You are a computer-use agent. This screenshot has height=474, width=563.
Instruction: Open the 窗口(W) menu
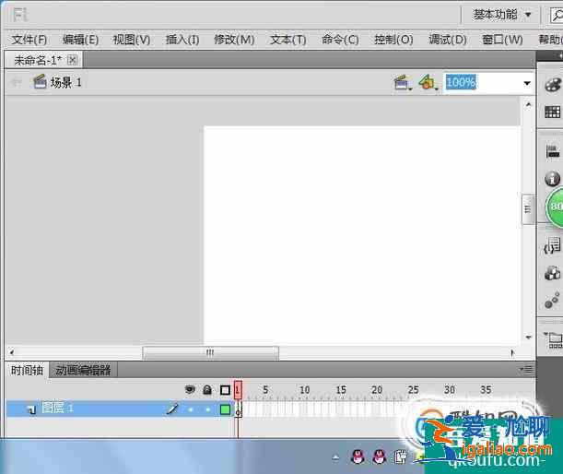(502, 39)
